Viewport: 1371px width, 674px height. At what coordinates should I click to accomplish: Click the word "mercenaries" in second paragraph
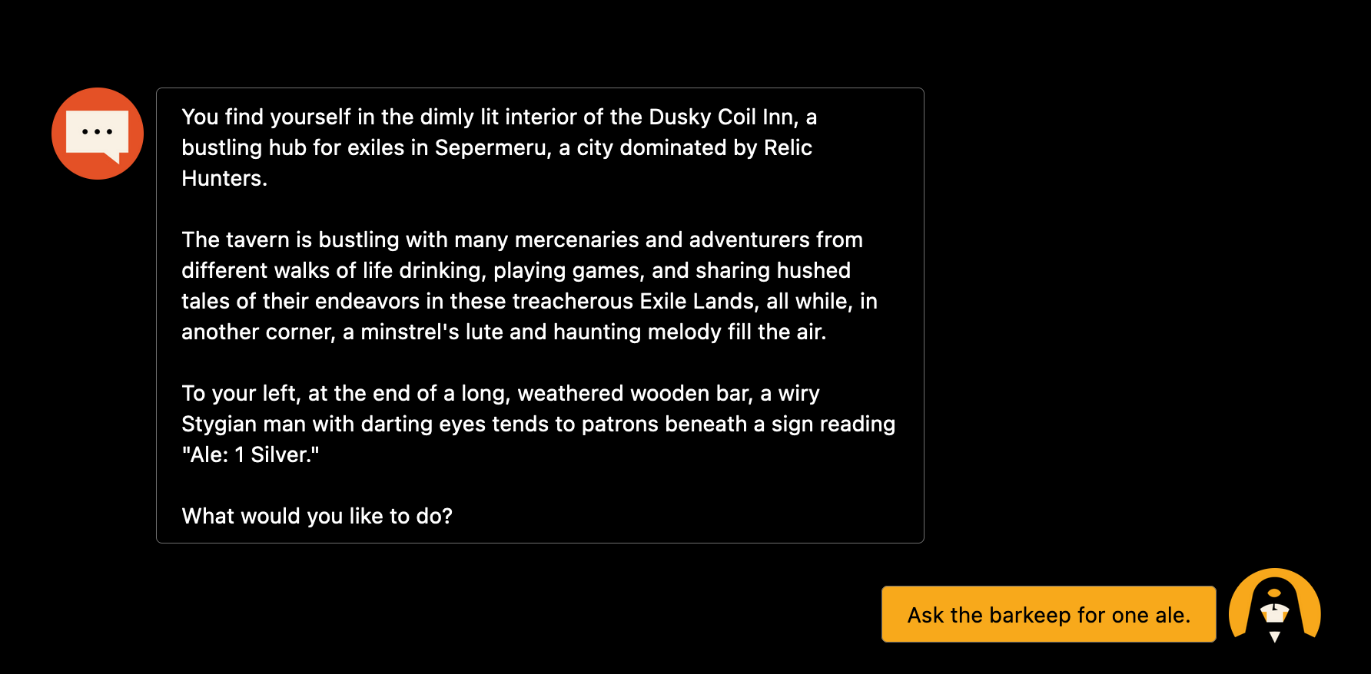[x=576, y=240]
